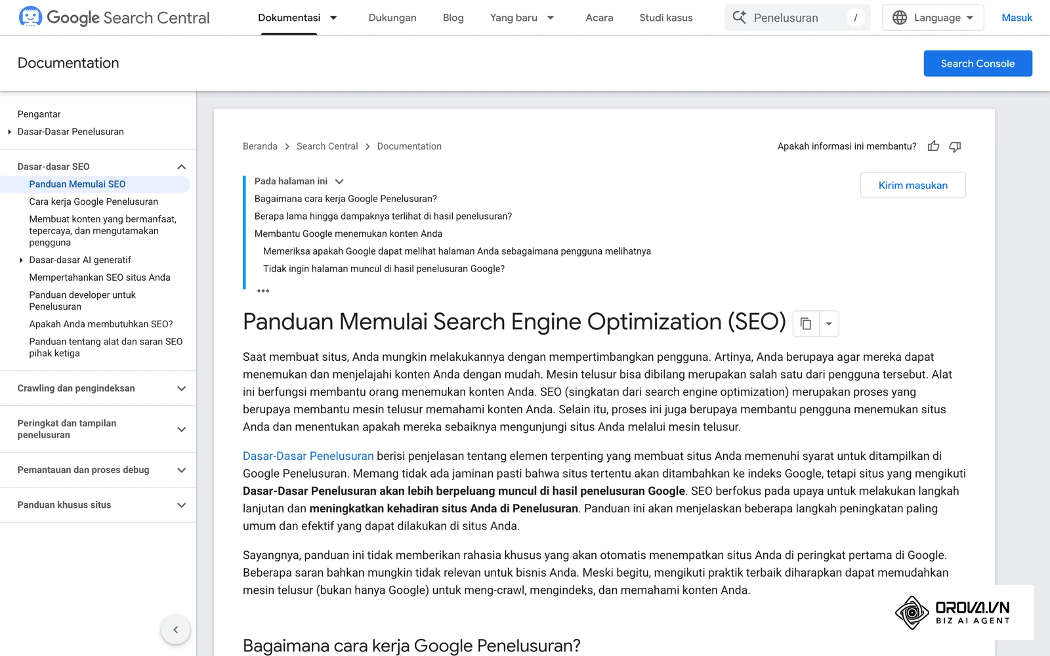
Task: Expand Panduan khusus situs section
Action: click(x=182, y=505)
